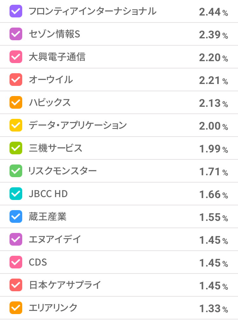Image resolution: width=238 pixels, height=322 pixels.
Task: Select the JBCC HD company name
Action: 48,194
